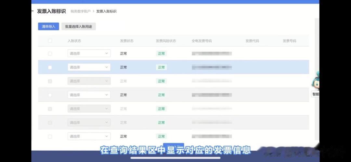This screenshot has height=162, width=351.
Task: Click the blurred invoice number in last row
Action: tap(212, 136)
